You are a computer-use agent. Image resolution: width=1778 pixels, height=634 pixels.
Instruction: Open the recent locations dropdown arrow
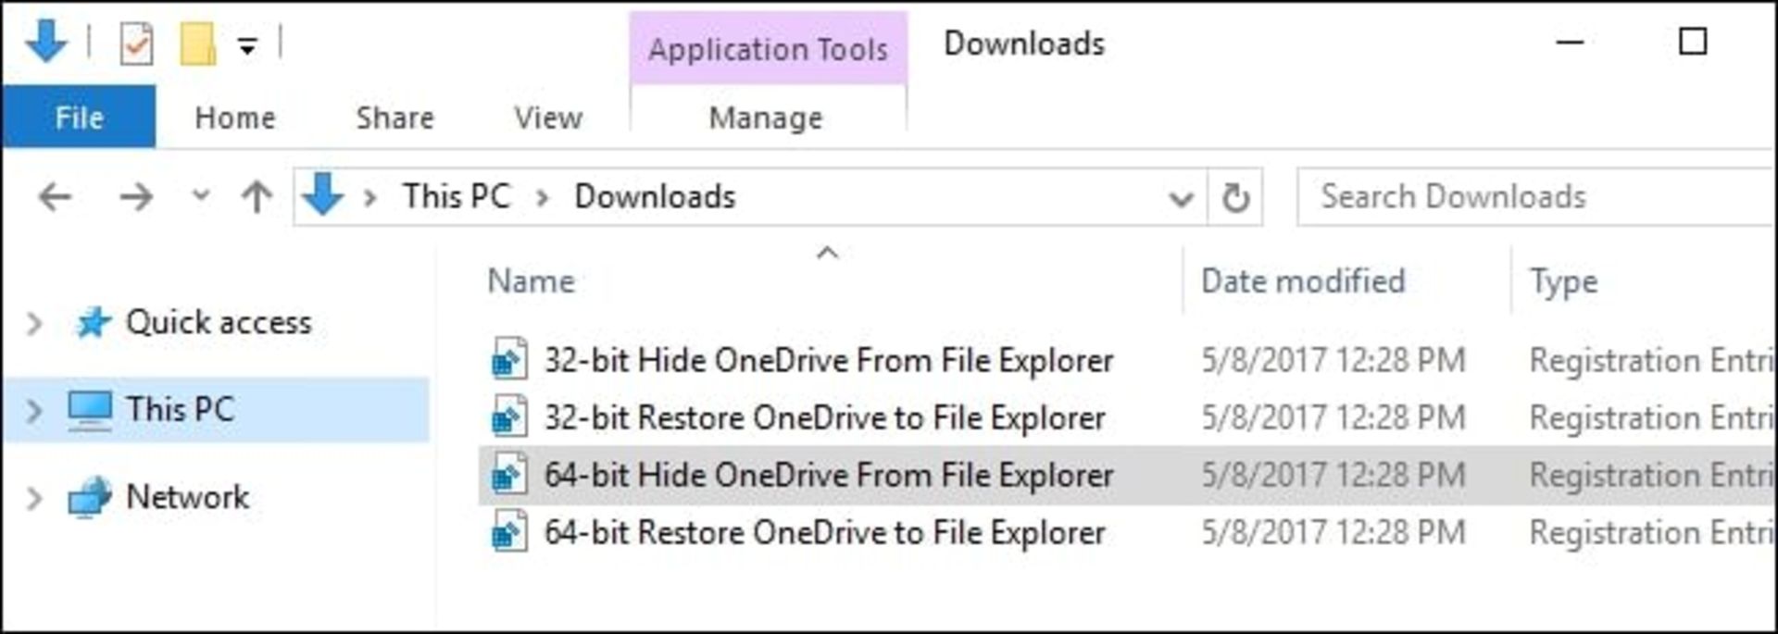[200, 196]
